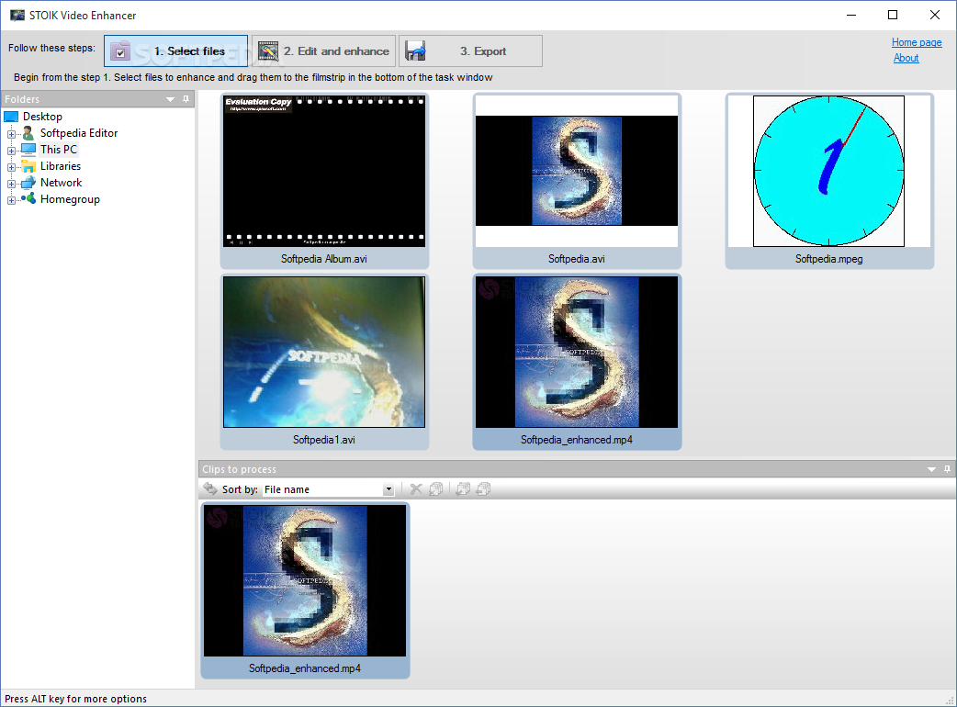Click the remove clip X icon
The image size is (957, 707).
(416, 488)
